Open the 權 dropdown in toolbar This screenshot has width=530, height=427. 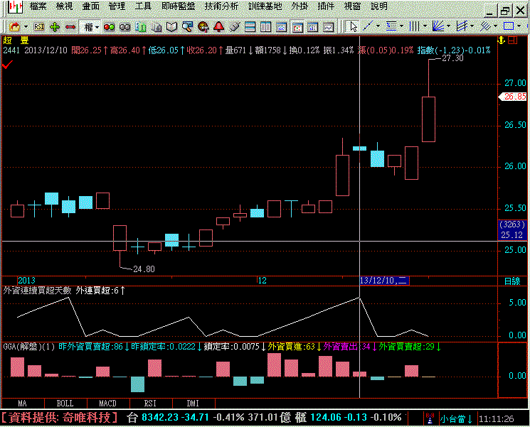(x=92, y=27)
